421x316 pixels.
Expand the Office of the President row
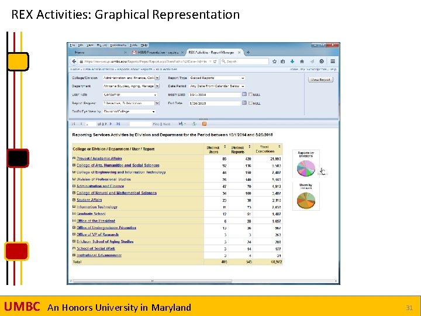(74, 221)
